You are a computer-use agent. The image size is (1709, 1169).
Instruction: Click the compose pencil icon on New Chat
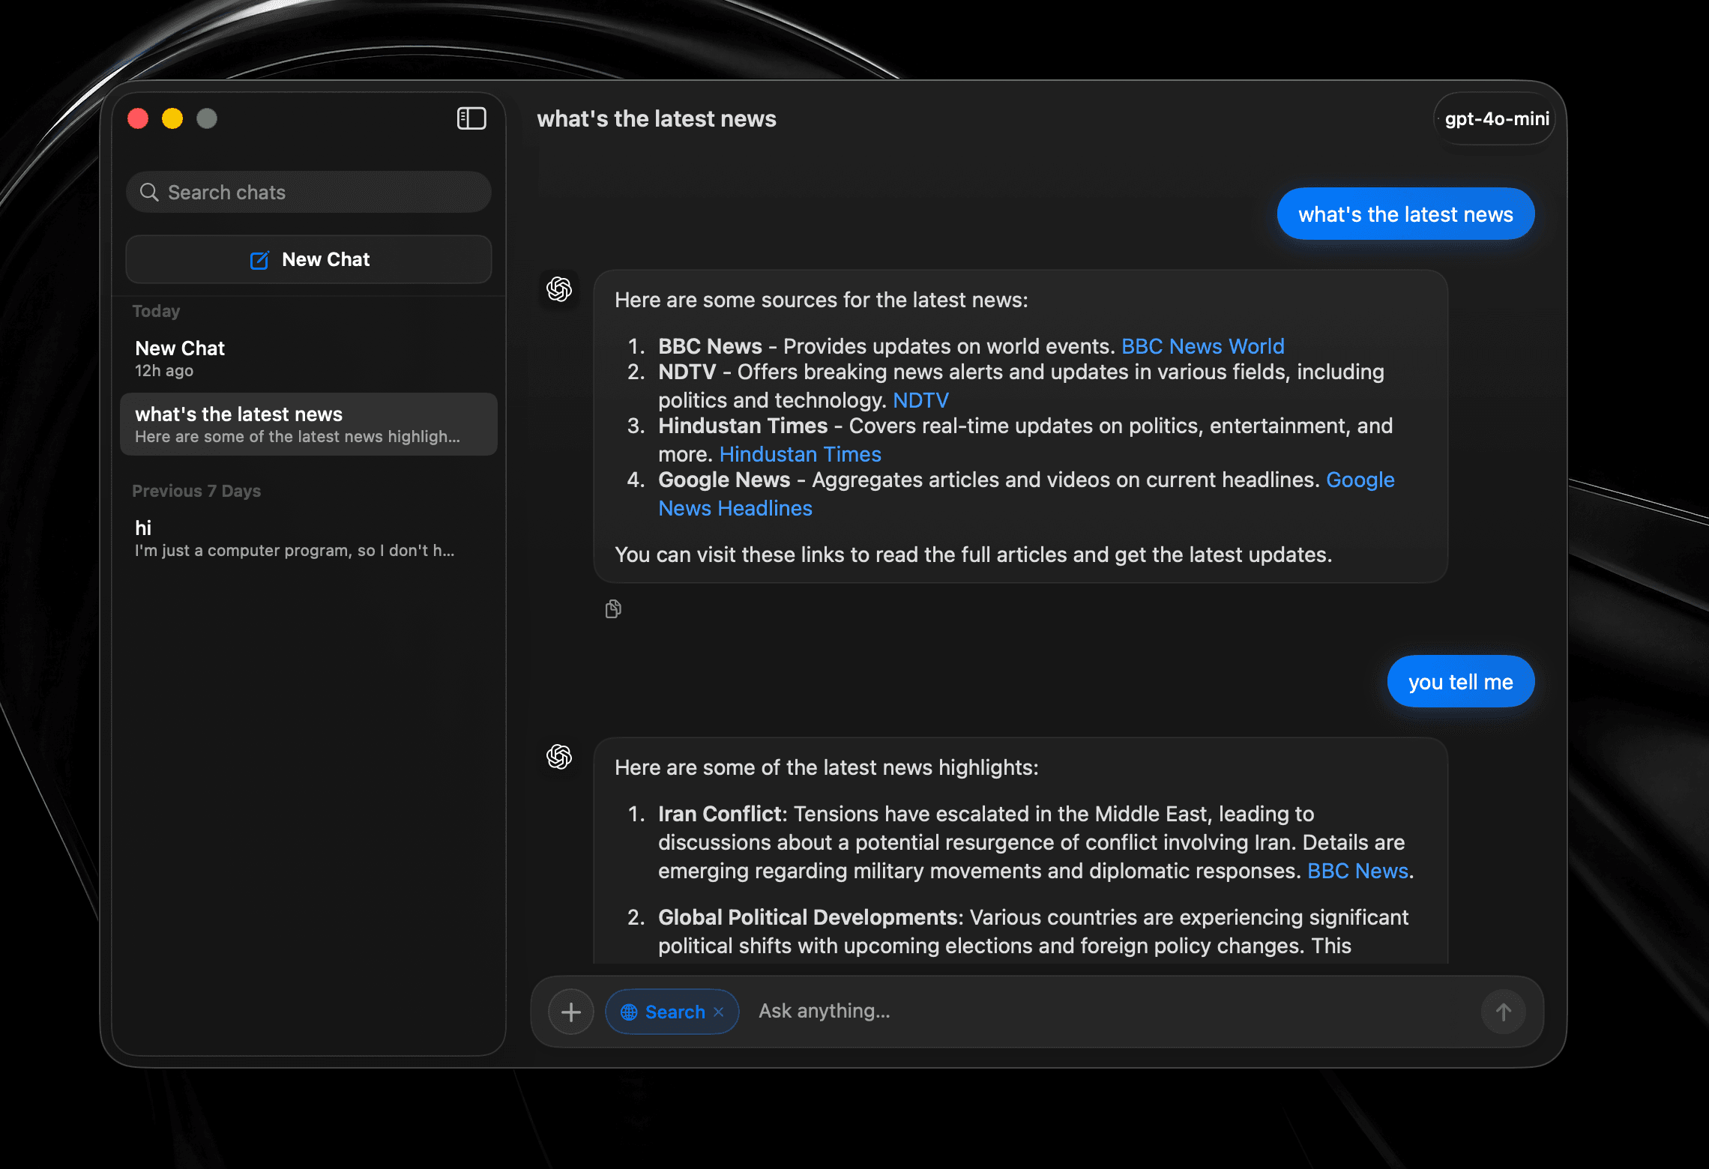[x=259, y=260]
